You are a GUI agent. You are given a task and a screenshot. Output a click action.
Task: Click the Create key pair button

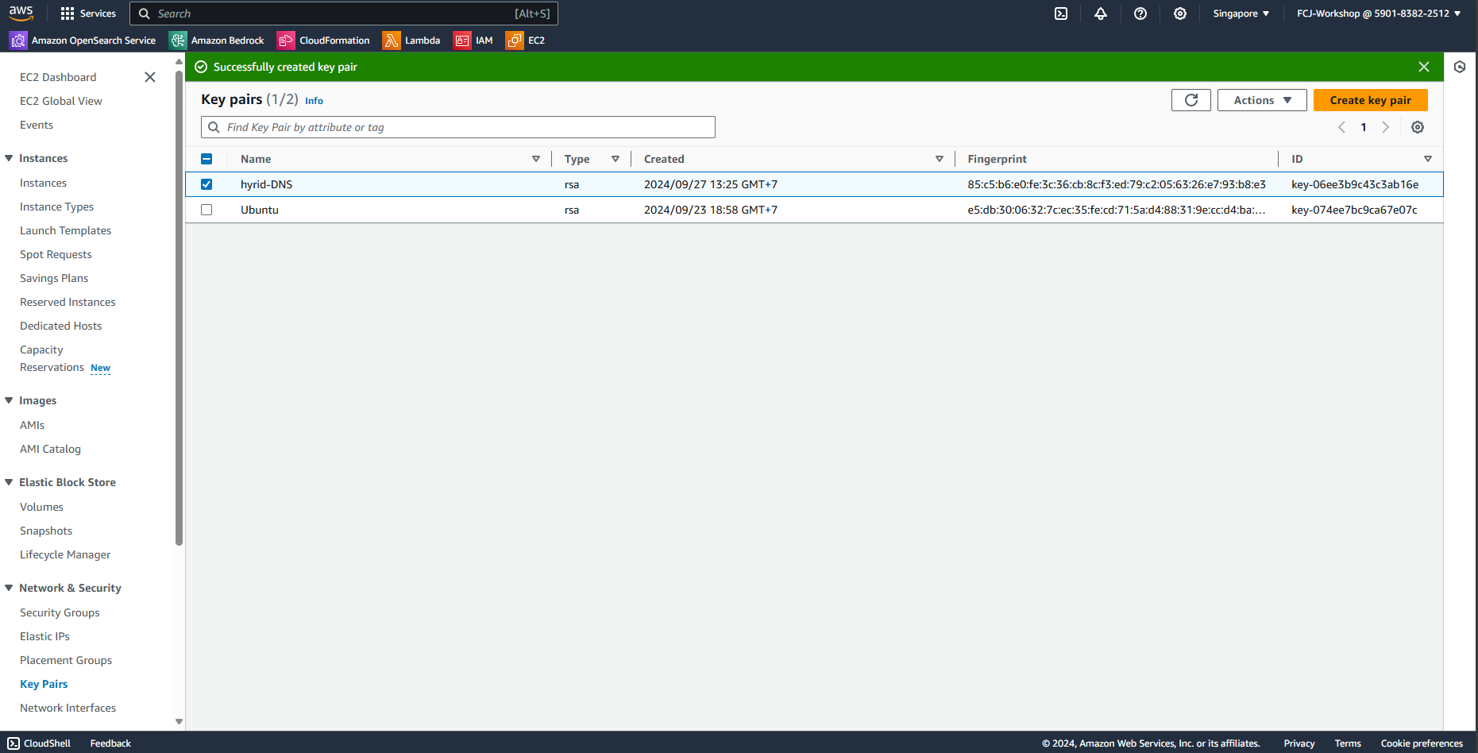1370,100
